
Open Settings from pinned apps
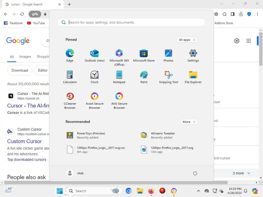[193, 56]
